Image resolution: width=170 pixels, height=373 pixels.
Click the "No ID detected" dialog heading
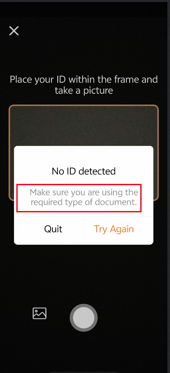[84, 171]
